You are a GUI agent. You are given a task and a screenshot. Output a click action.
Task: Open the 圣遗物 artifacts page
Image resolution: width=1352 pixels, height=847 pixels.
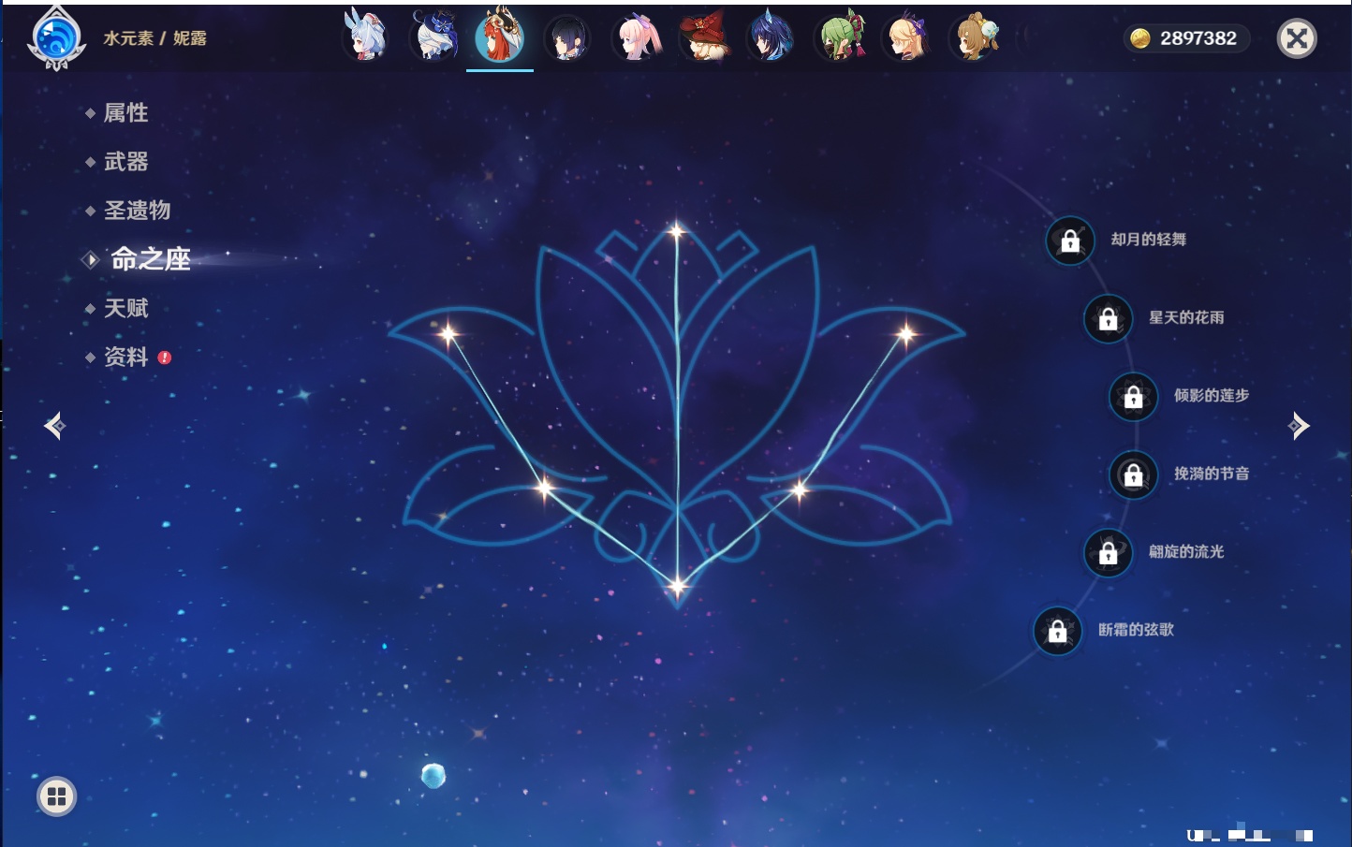click(137, 211)
